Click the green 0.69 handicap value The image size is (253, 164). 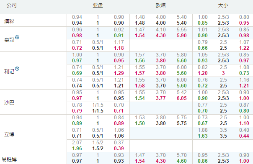77,73
